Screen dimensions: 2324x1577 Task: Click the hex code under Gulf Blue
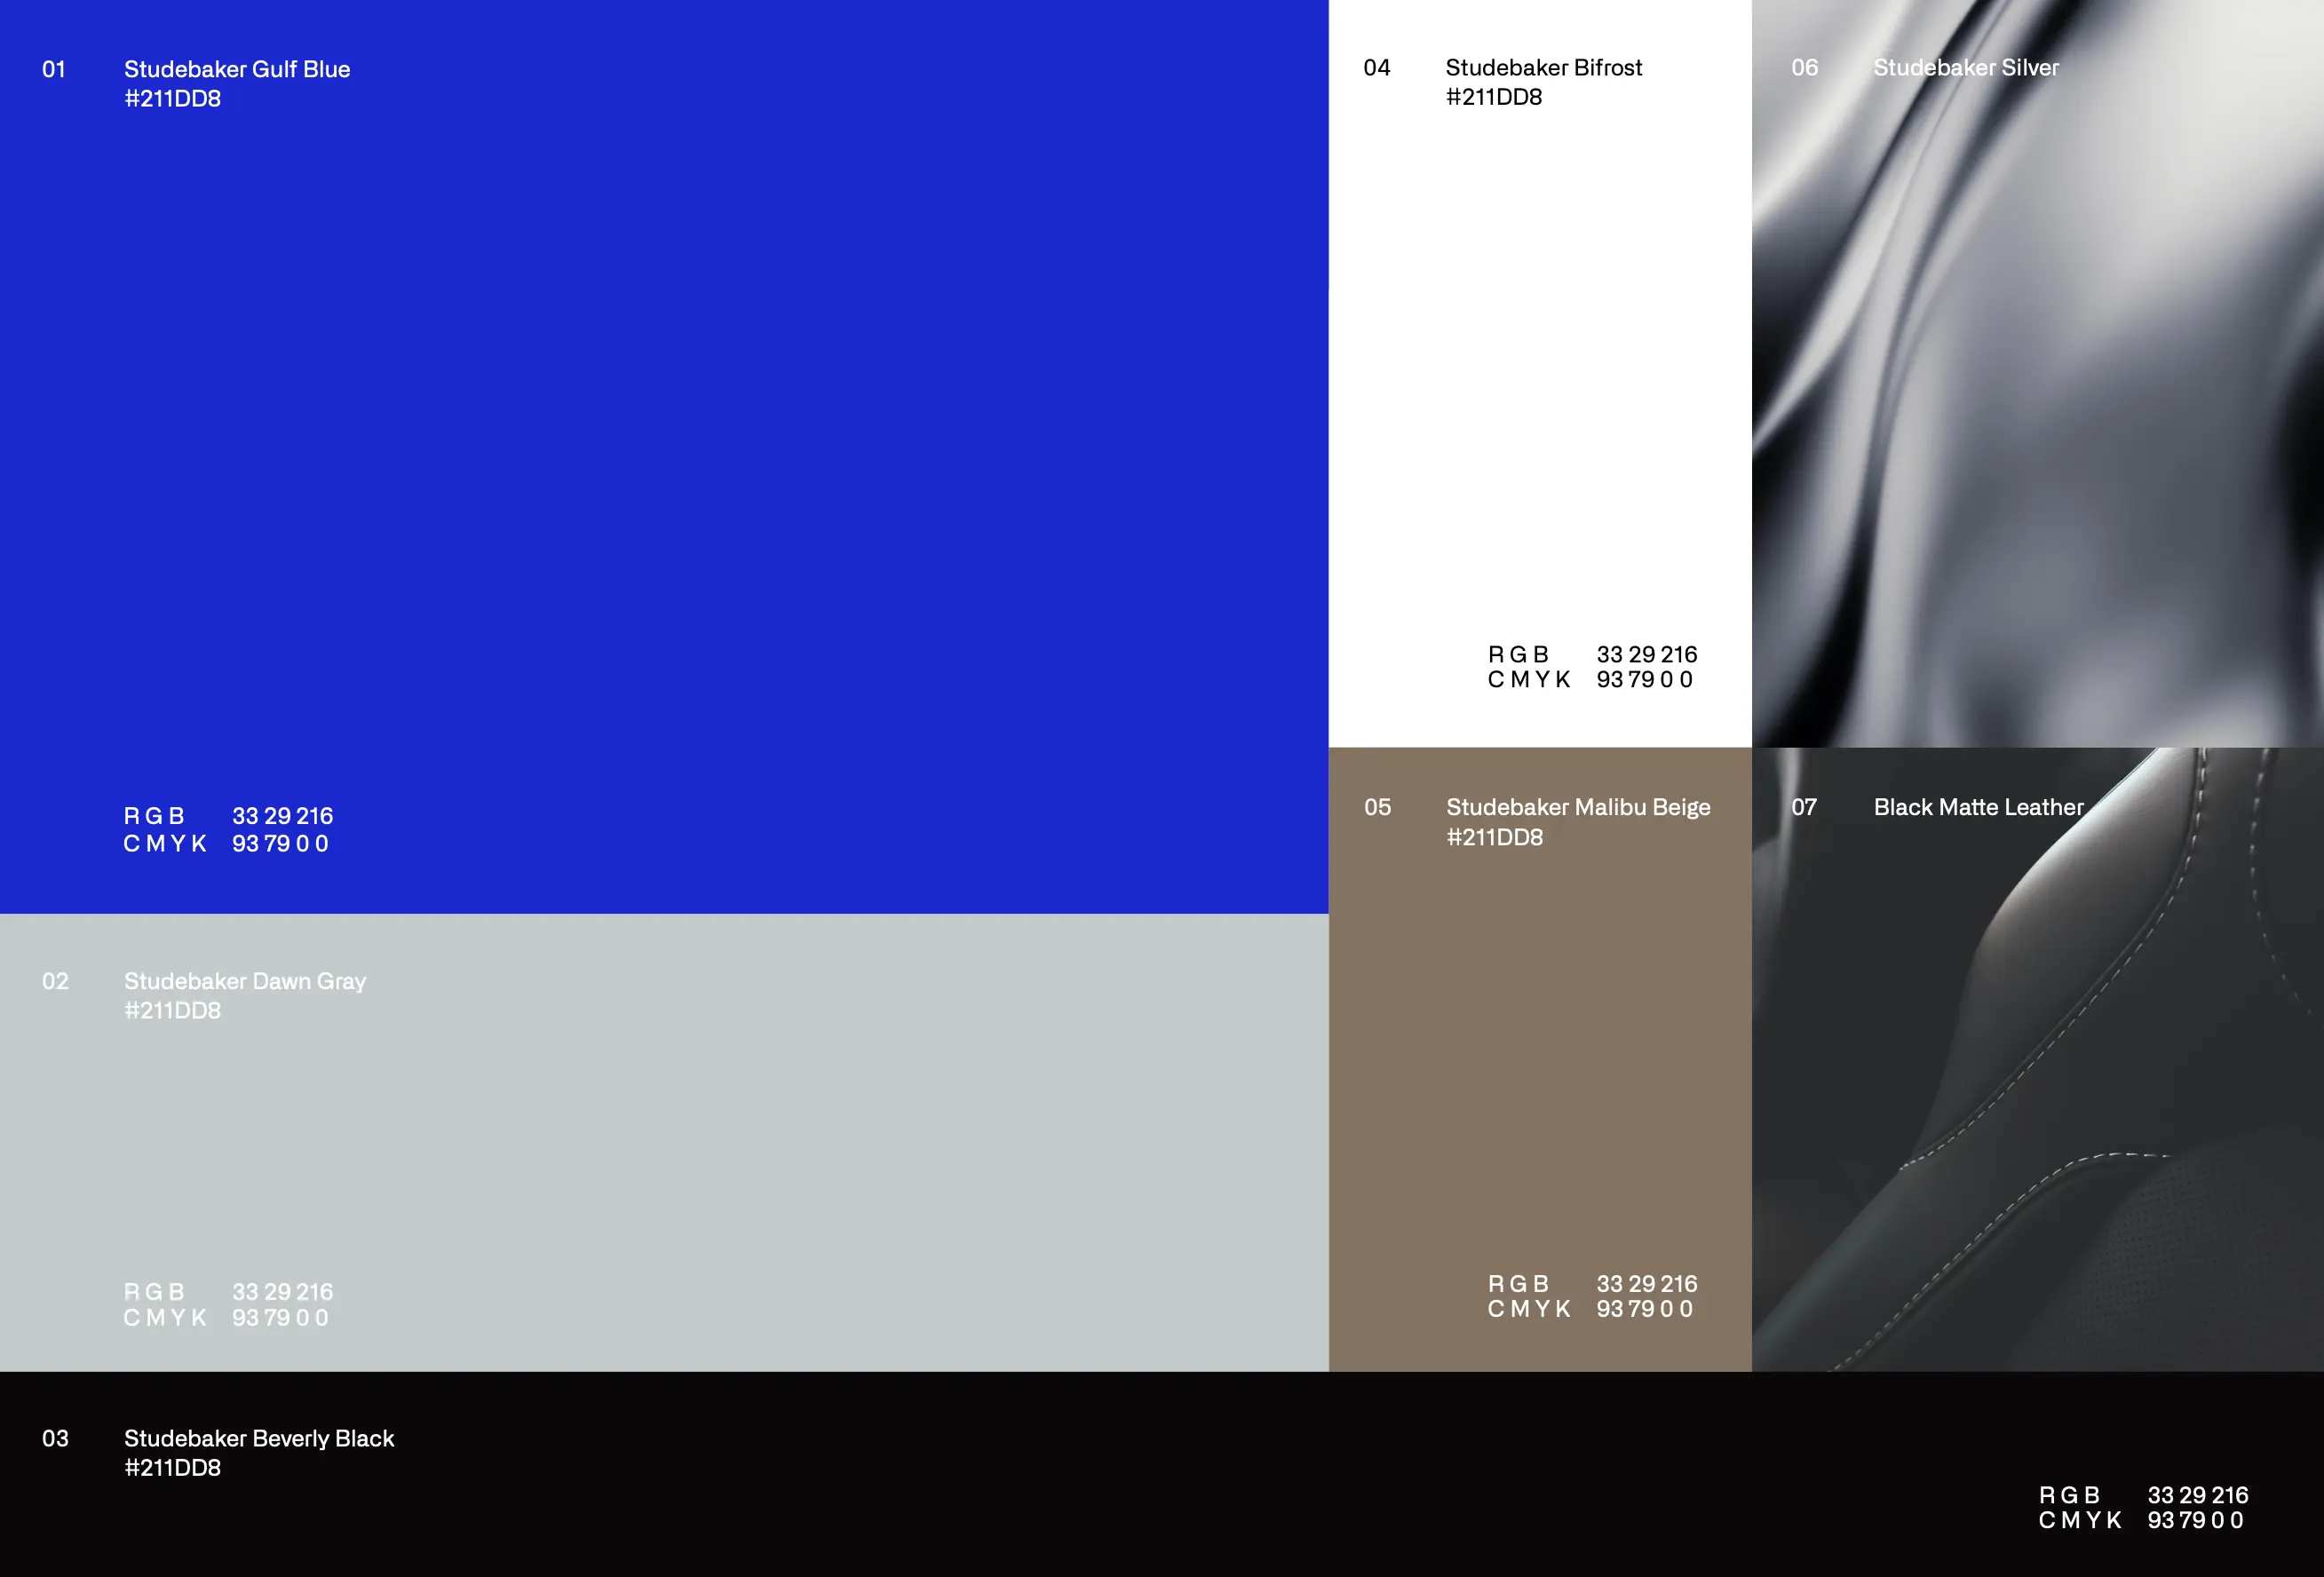pos(172,99)
